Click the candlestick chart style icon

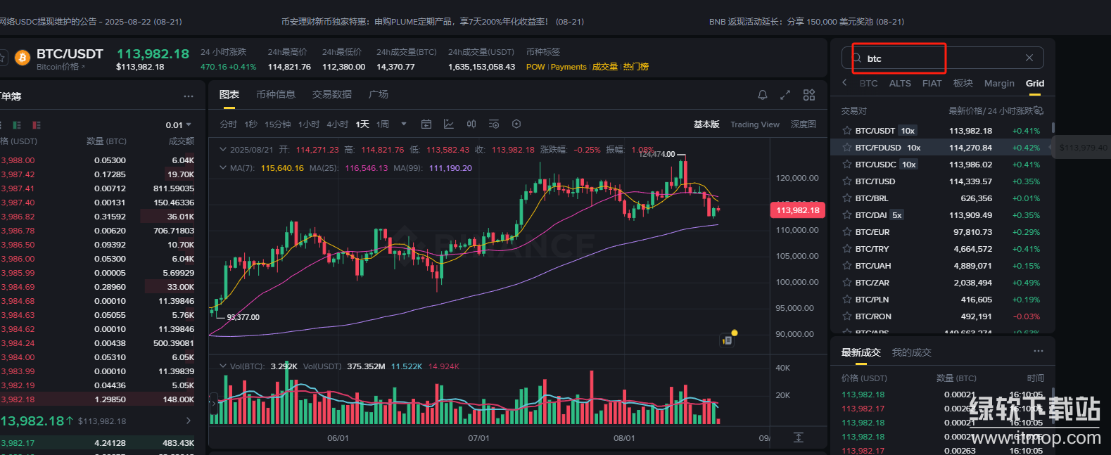(471, 124)
